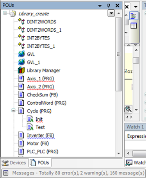Screen dimensions: 146x178
Task: Click the DINT2WORDS data type icon
Action: [21, 21]
